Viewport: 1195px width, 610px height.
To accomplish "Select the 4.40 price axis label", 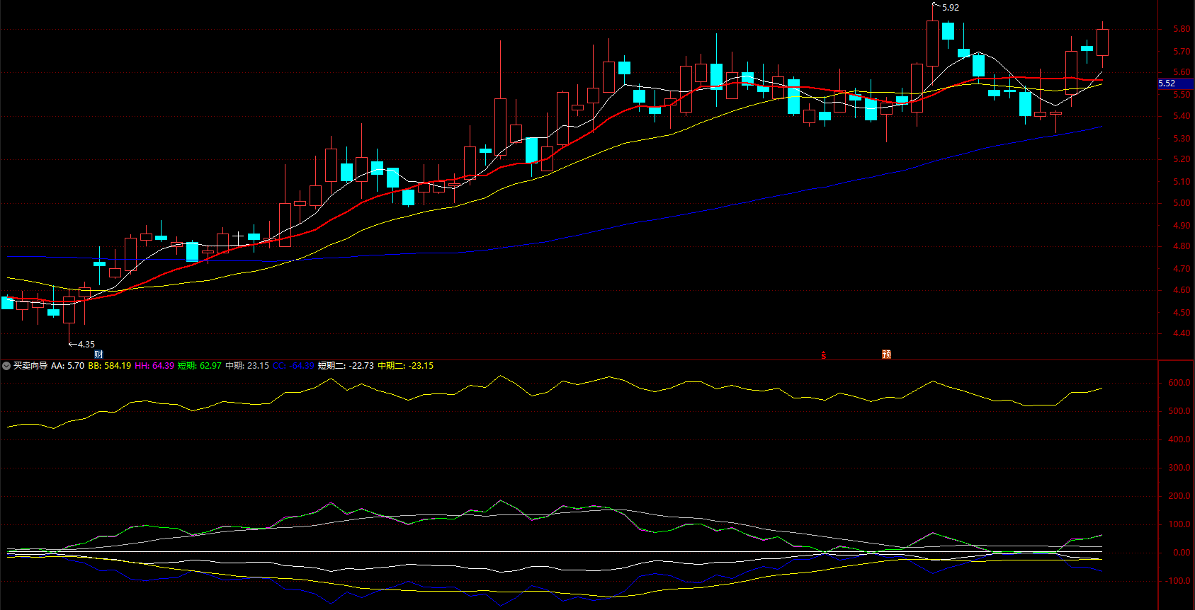I will pyautogui.click(x=1182, y=333).
